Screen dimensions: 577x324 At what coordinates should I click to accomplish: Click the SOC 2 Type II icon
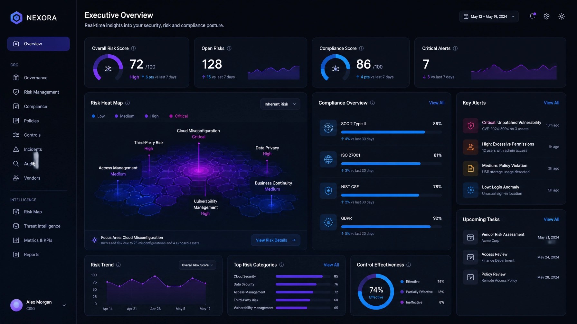coord(328,128)
